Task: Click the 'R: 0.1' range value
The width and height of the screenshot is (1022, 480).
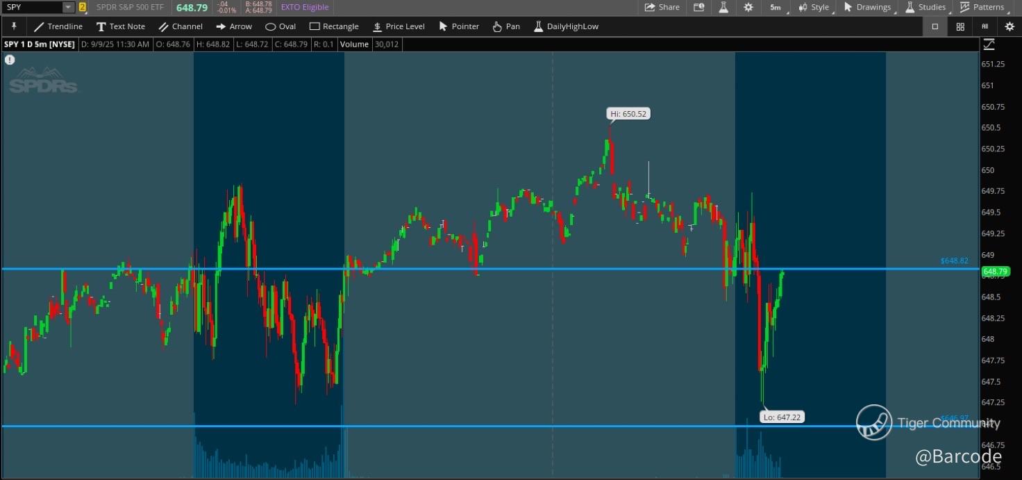Action: tap(324, 44)
